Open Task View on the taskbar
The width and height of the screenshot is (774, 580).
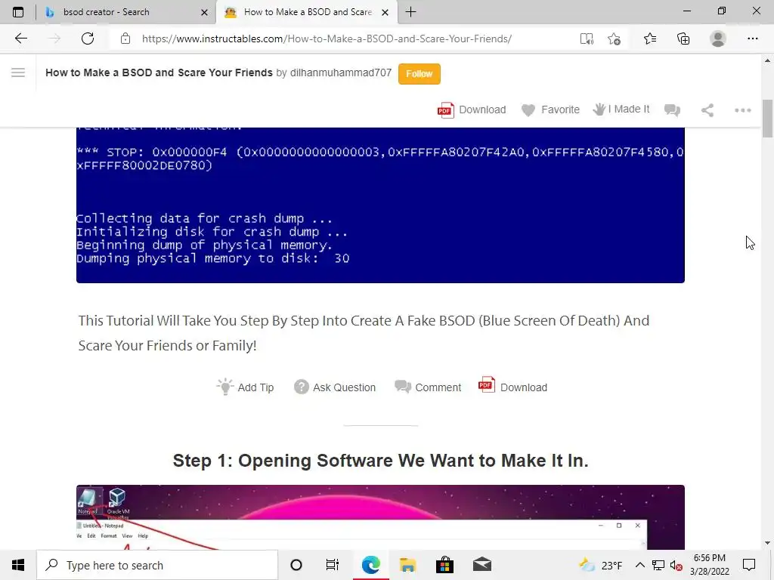(x=333, y=565)
